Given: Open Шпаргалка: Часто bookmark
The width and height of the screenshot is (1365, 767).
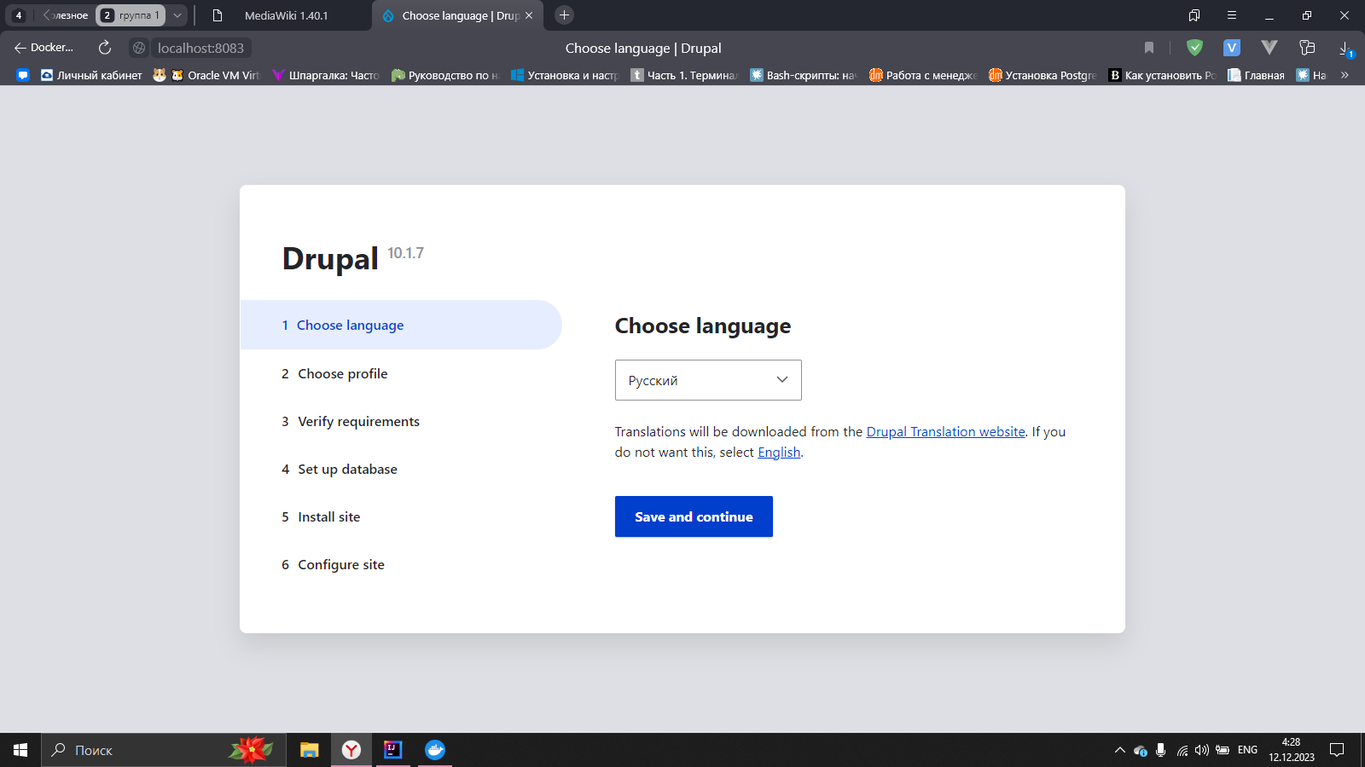Looking at the screenshot, I should (x=326, y=75).
